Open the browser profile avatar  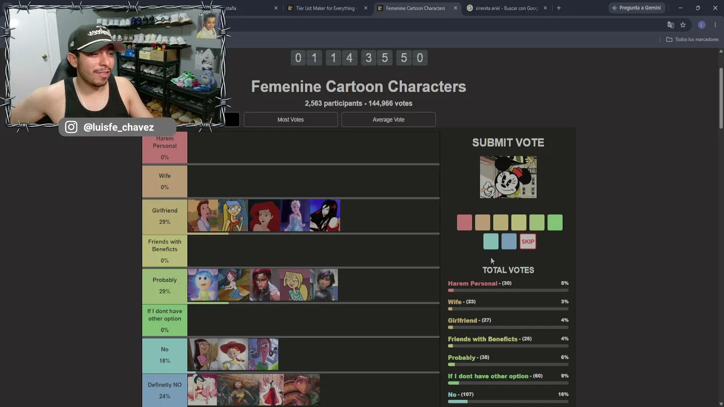tap(702, 25)
